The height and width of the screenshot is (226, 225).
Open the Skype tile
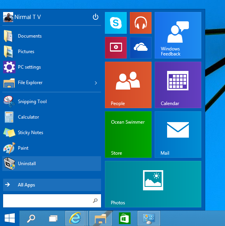click(x=116, y=23)
